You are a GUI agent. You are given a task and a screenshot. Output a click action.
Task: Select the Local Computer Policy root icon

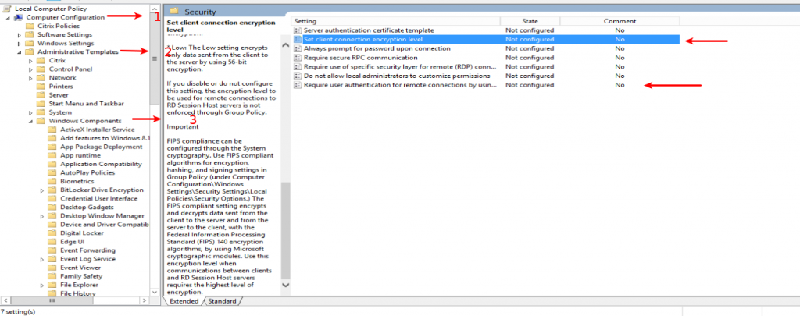click(x=8, y=9)
